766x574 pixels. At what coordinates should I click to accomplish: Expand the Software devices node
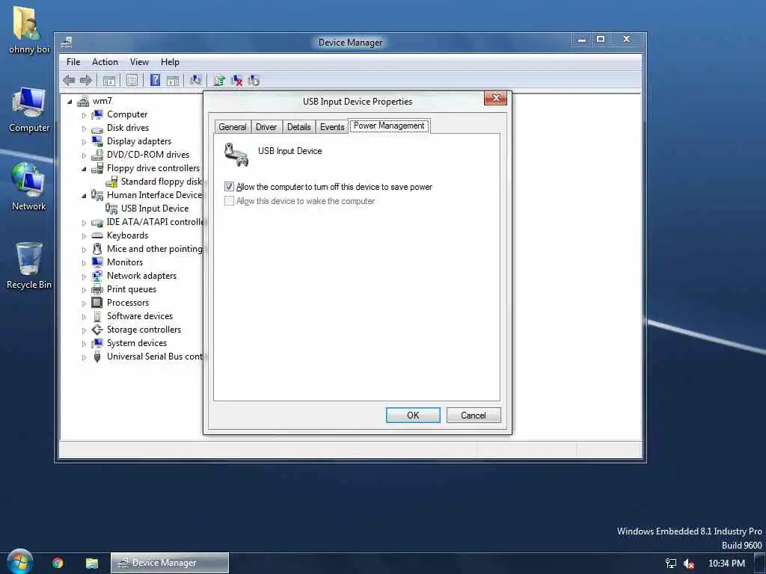pyautogui.click(x=84, y=317)
